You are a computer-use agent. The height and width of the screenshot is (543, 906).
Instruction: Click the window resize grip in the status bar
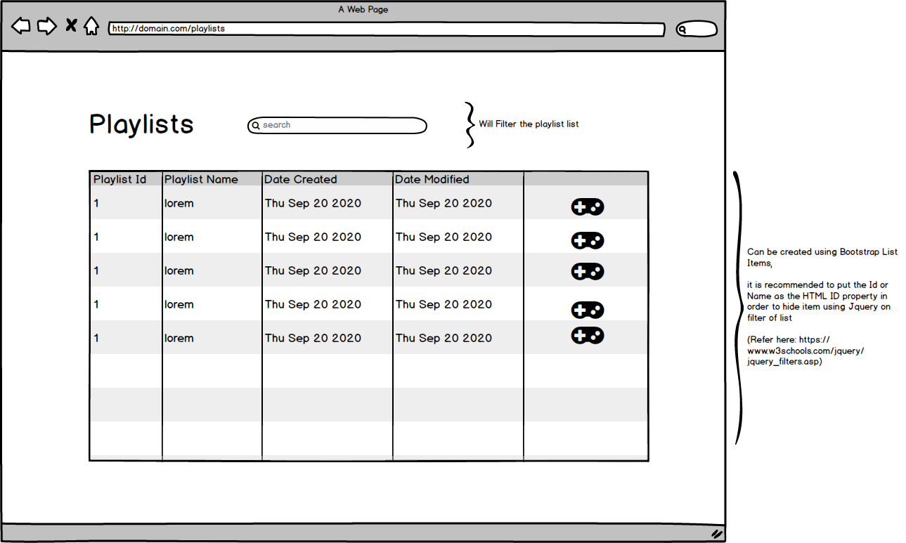(717, 534)
